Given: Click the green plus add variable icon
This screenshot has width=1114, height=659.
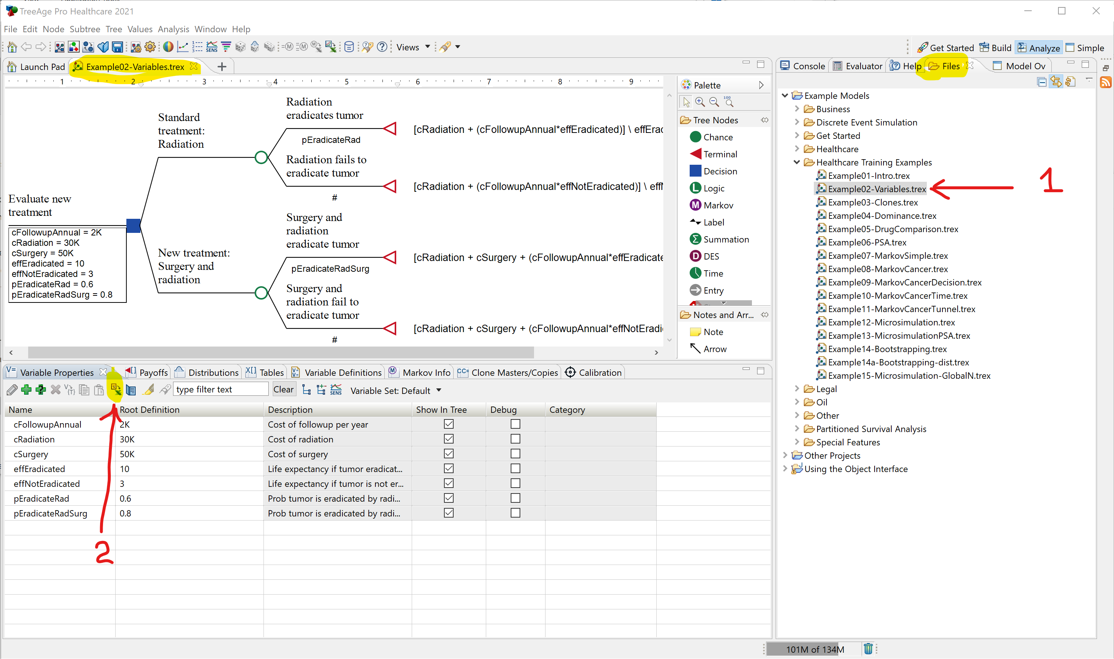Looking at the screenshot, I should tap(26, 389).
